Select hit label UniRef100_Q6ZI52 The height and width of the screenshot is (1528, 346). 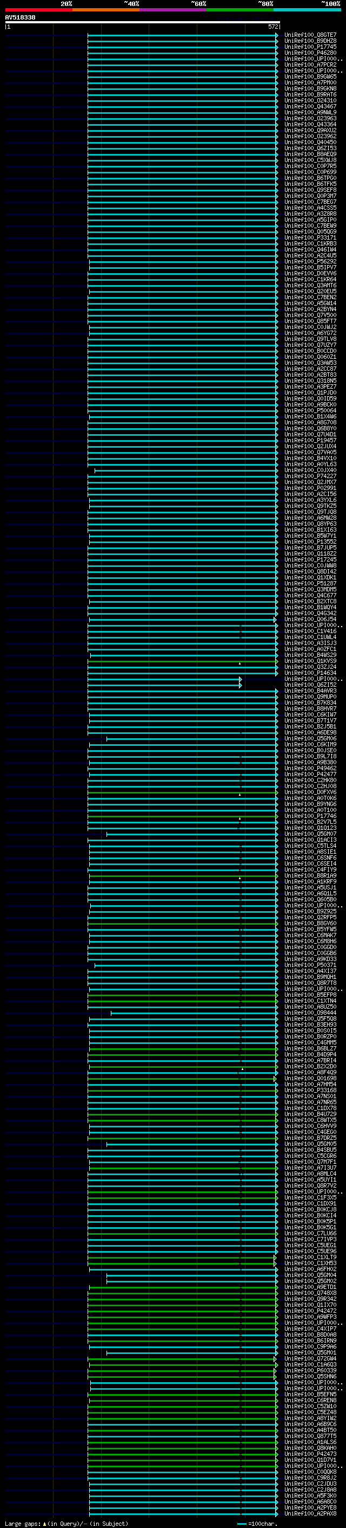310,685
